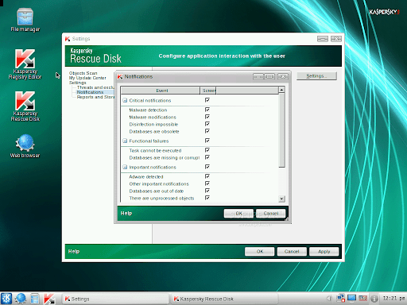The height and width of the screenshot is (305, 407).
Task: Click Cancel in the Notifications dialog
Action: 271,213
